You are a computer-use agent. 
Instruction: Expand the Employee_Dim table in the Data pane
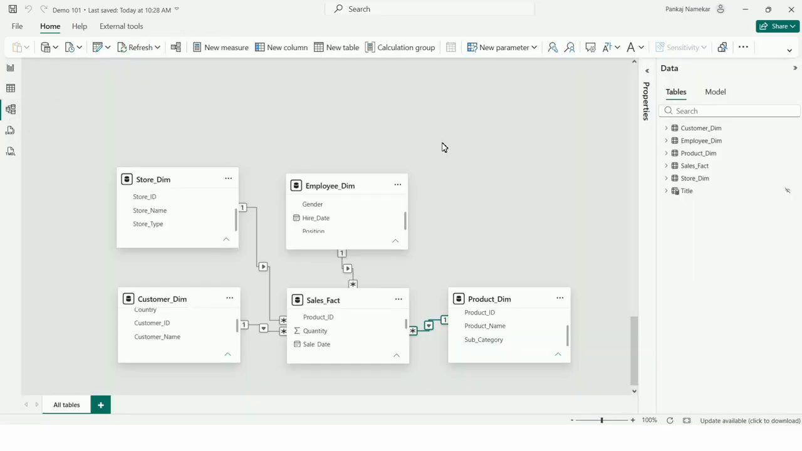click(x=666, y=140)
